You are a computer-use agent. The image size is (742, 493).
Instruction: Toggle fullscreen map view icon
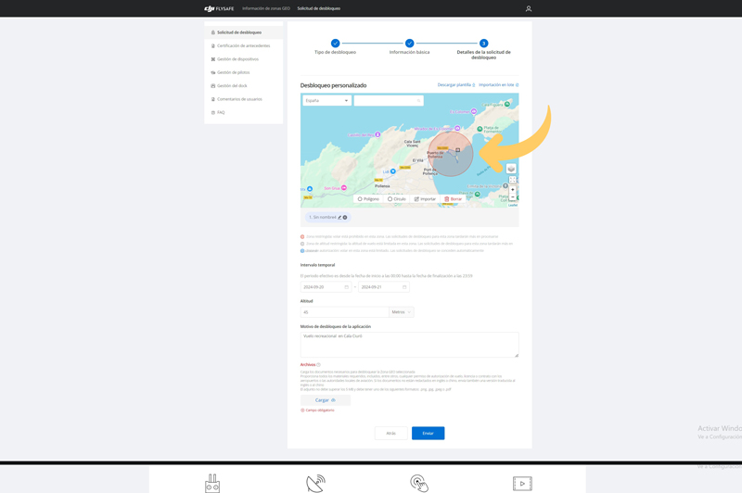click(512, 180)
